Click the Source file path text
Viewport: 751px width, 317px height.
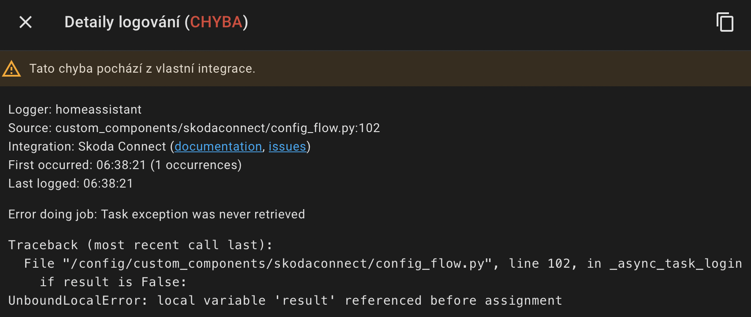point(194,128)
